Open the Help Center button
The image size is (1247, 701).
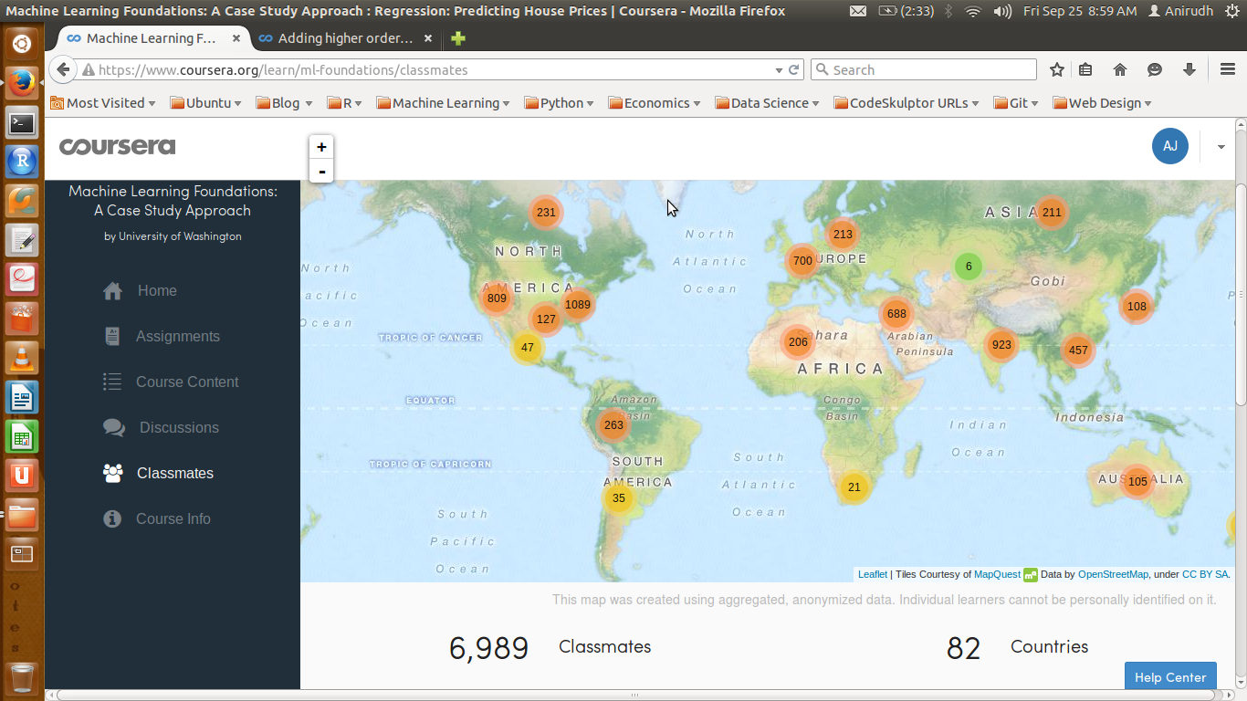1169,676
